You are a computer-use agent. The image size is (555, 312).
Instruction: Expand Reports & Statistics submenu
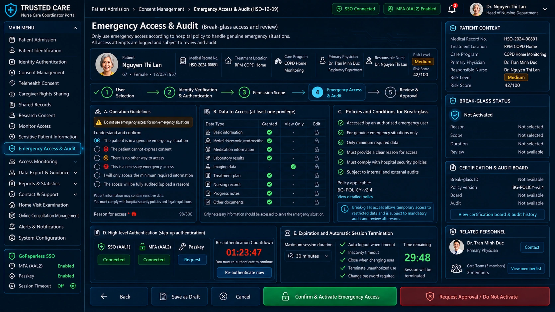pos(75,184)
